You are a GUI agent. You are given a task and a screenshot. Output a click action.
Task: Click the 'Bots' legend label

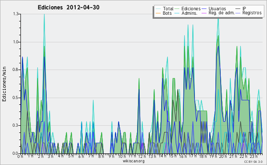pyautogui.click(x=167, y=13)
